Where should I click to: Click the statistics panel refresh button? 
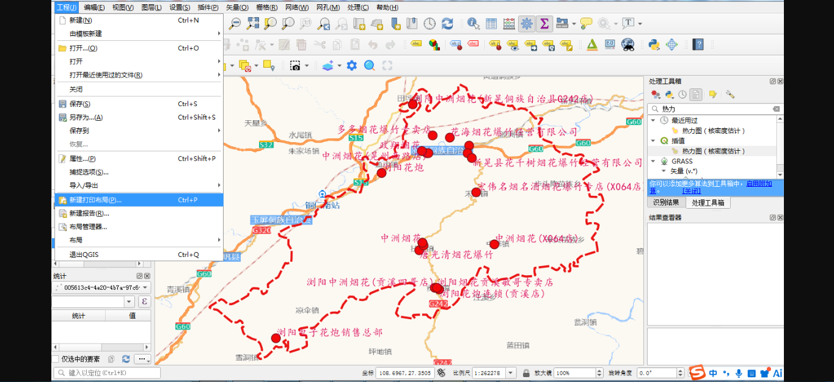coord(126,359)
